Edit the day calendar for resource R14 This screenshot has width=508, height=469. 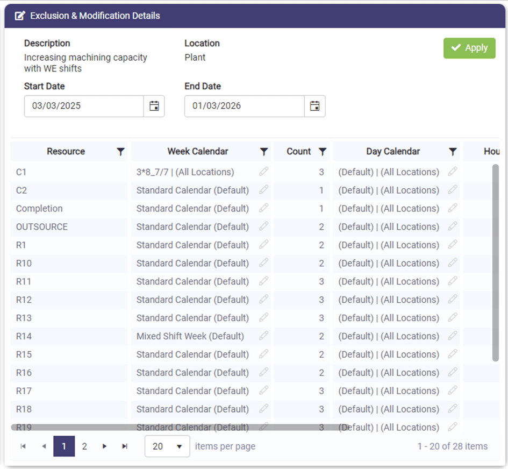tap(451, 336)
